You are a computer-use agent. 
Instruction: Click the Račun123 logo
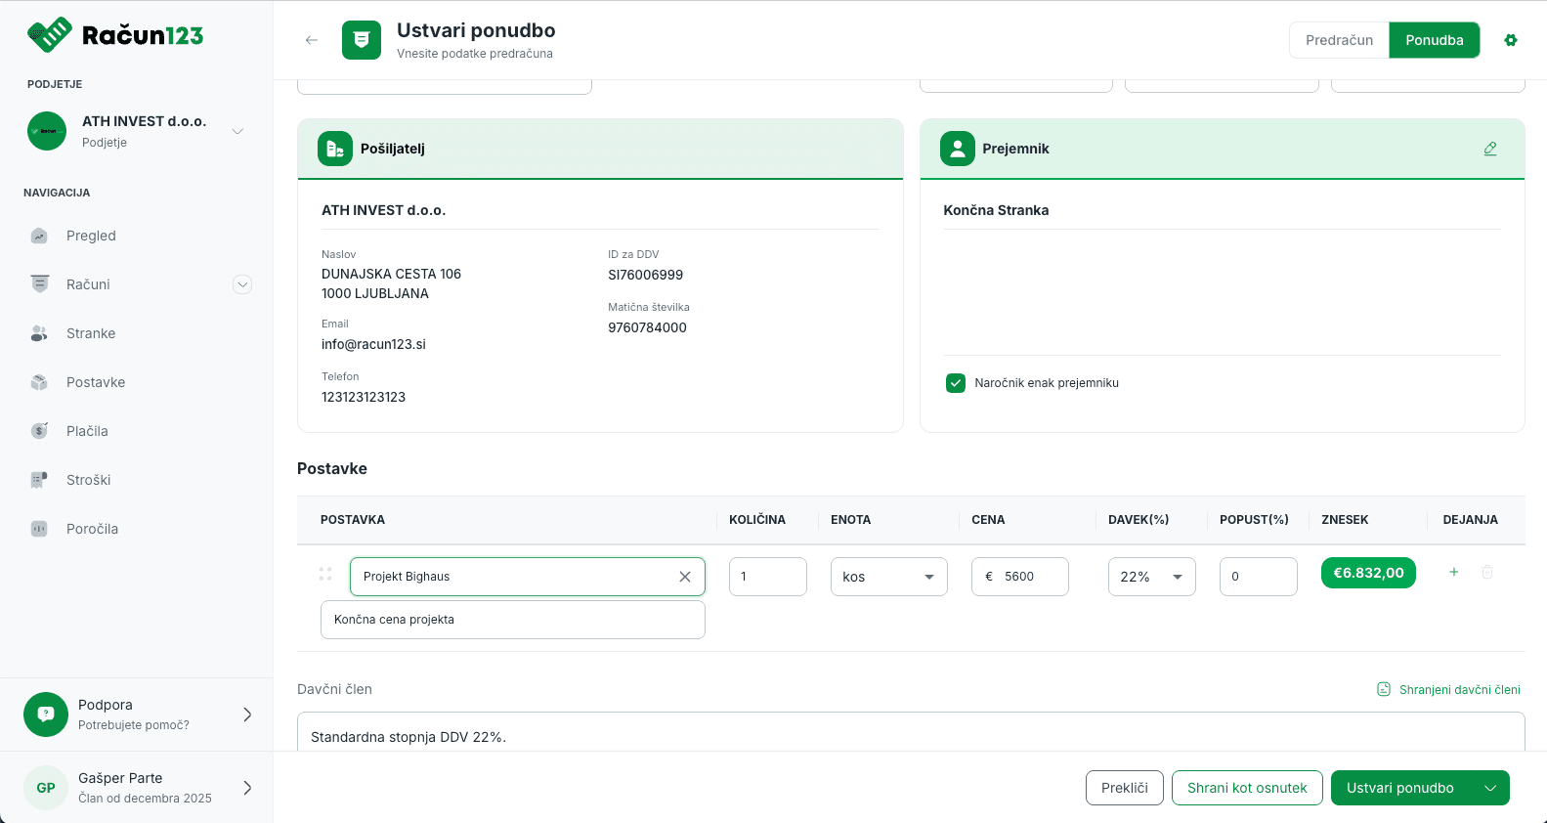pos(115,35)
